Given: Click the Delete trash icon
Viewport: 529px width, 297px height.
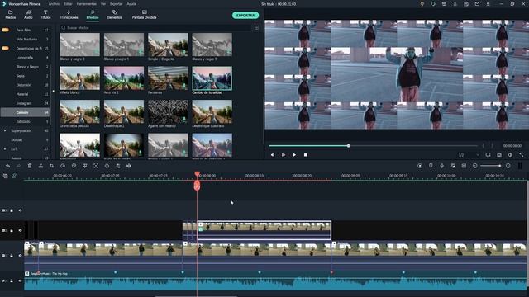Looking at the screenshot, I should tap(30, 166).
